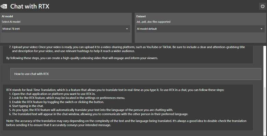This screenshot has width=267, height=136.
Task: Click the '.txt, .pdf, .doc files supported' text
Action: (153, 22)
